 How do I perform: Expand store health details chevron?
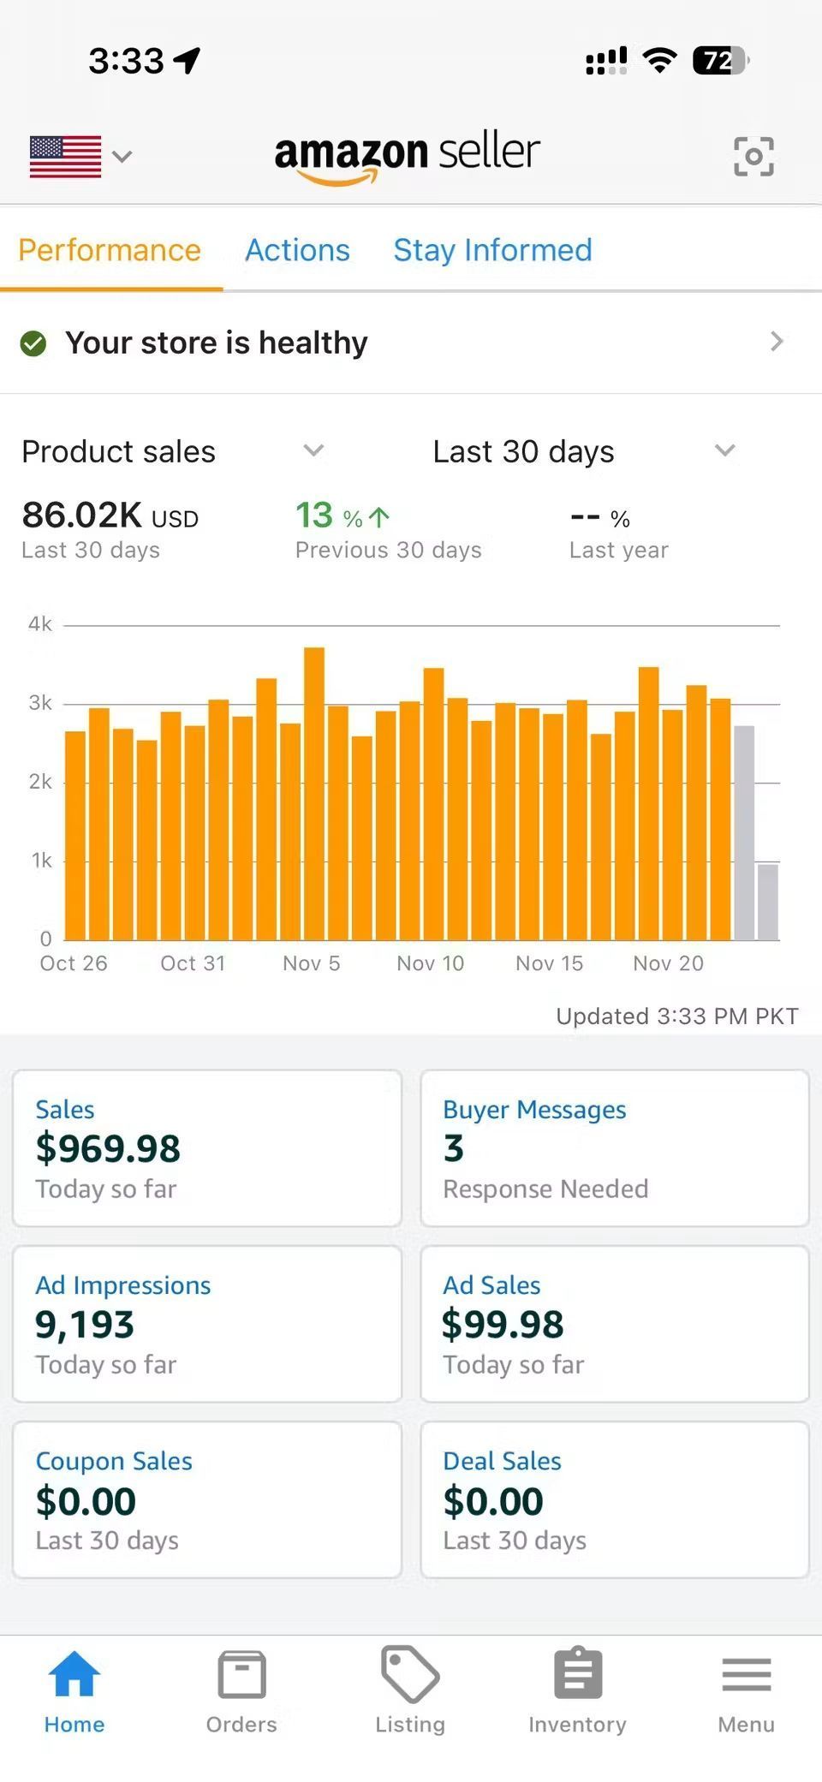tap(777, 342)
